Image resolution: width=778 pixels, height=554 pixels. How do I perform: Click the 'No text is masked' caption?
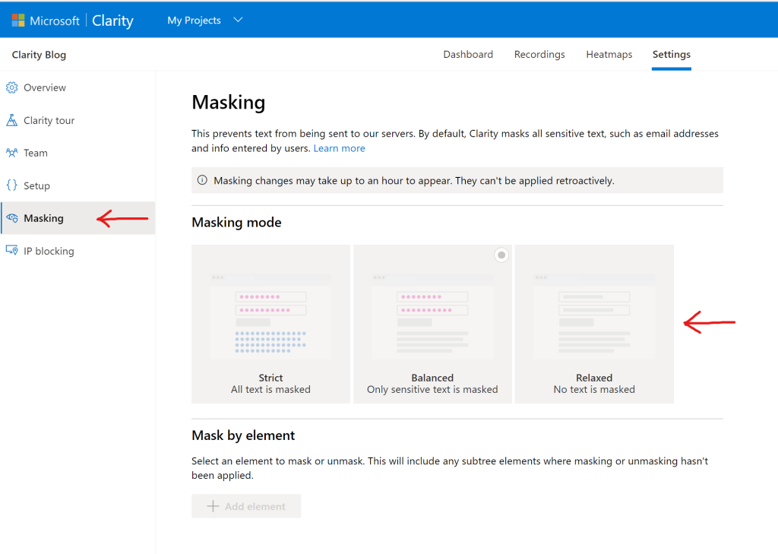[594, 389]
